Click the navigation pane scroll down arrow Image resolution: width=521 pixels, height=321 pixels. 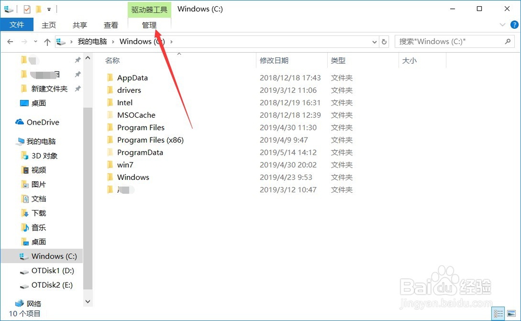tap(88, 302)
